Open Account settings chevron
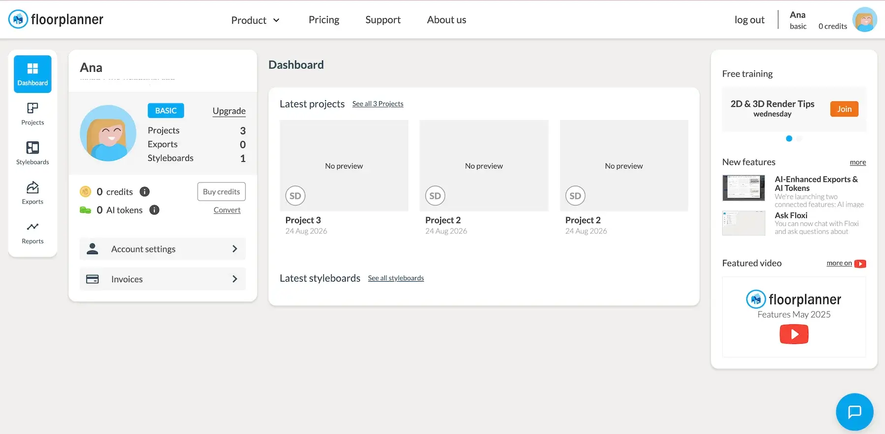The width and height of the screenshot is (885, 434). (x=235, y=249)
